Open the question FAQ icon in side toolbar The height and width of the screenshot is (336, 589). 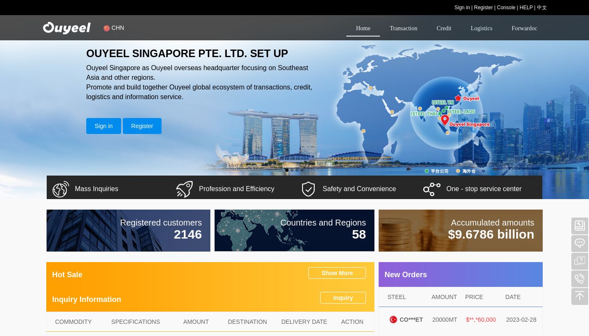[x=580, y=261]
